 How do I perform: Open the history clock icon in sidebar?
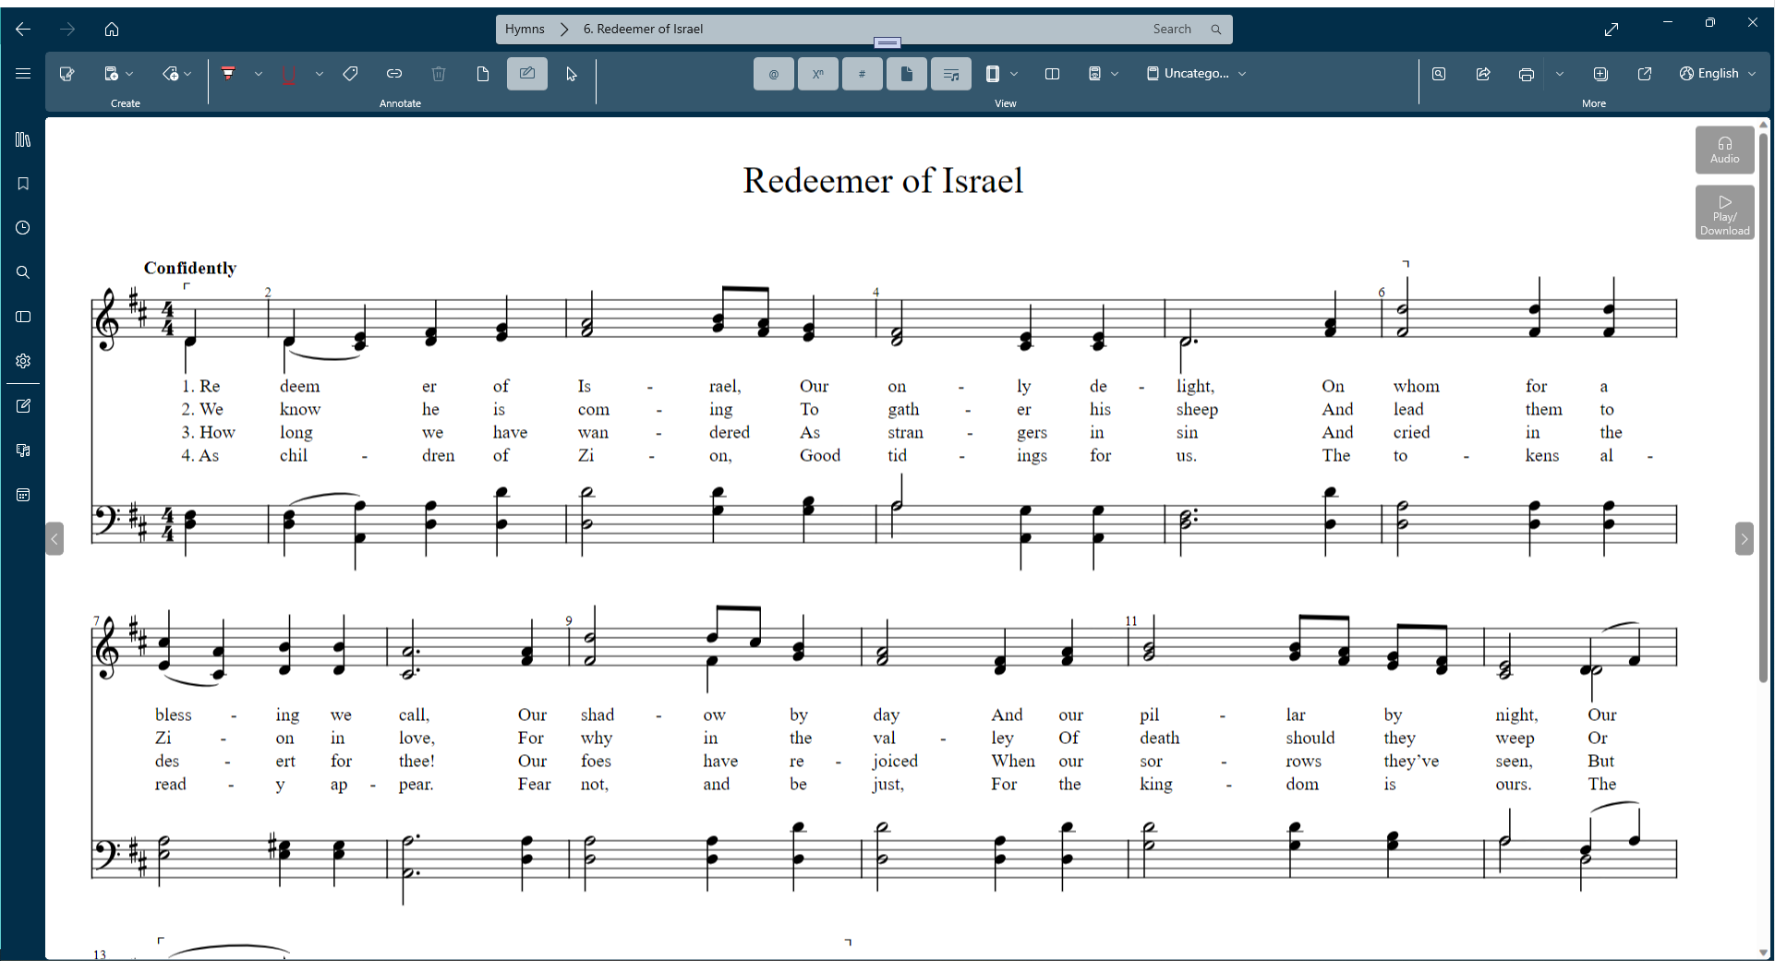22,228
